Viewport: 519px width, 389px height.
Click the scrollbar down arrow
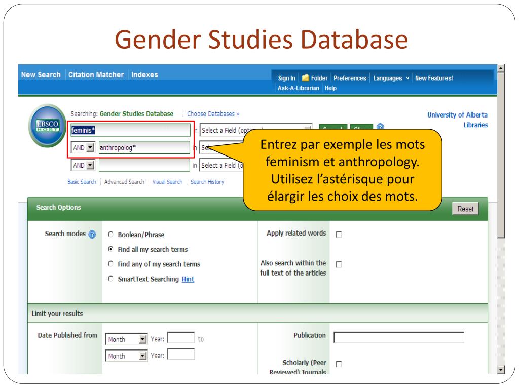click(501, 370)
